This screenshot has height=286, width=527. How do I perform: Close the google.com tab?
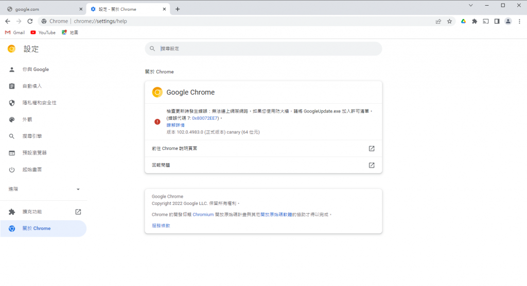click(81, 9)
